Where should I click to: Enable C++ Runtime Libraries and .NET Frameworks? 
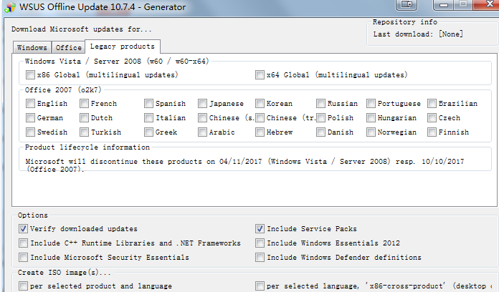pyautogui.click(x=23, y=243)
